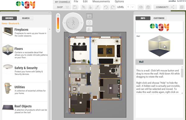The height and width of the screenshot is (120, 186).
Task: Select the arrow pointer tool
Action: pos(83,7)
